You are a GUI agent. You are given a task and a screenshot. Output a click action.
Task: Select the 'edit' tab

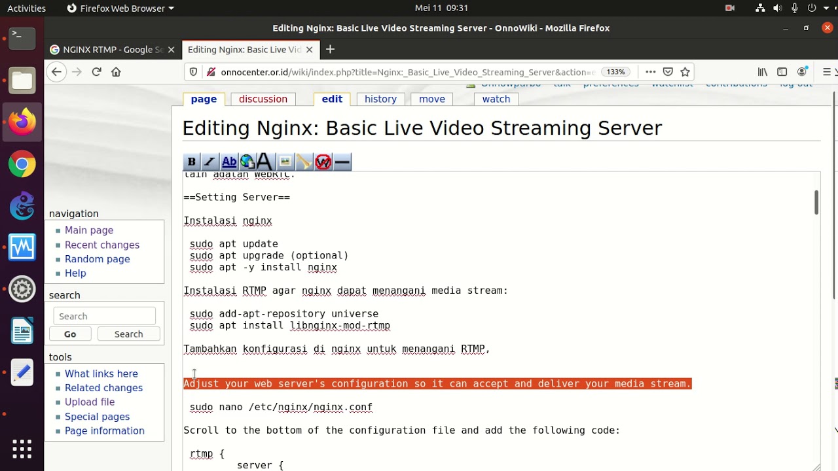[x=332, y=99]
